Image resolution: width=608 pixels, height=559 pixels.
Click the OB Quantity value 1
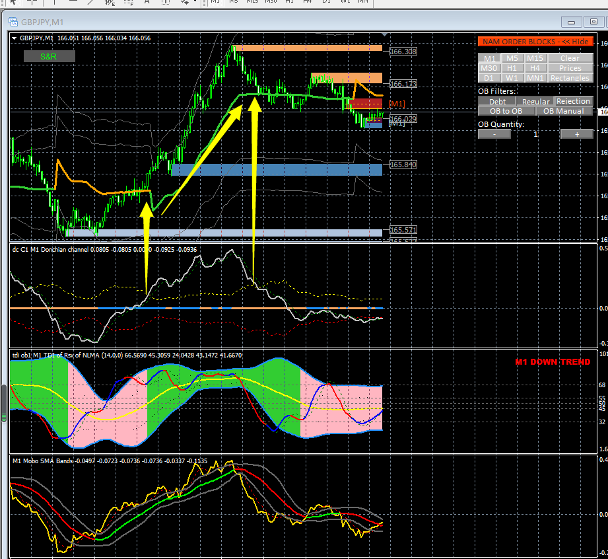[x=535, y=134]
